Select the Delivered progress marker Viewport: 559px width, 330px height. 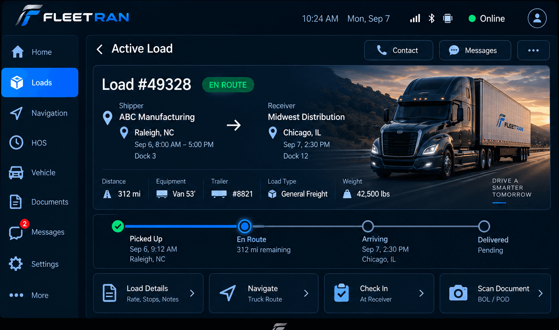pos(484,226)
